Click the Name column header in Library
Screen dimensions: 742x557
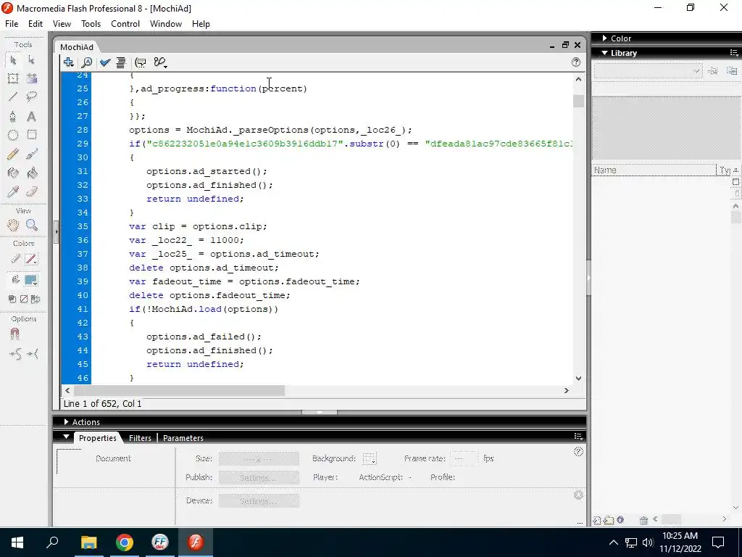click(x=654, y=170)
